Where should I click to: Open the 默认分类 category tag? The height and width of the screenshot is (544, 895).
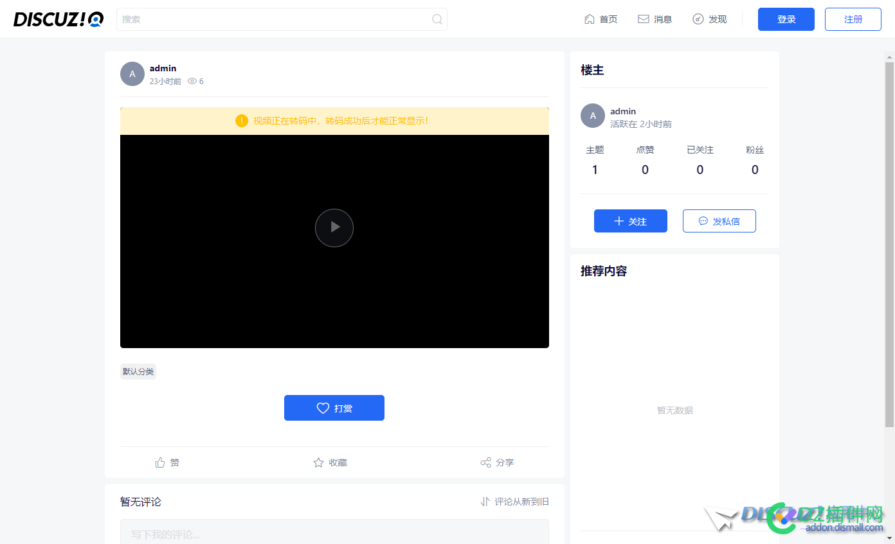138,371
